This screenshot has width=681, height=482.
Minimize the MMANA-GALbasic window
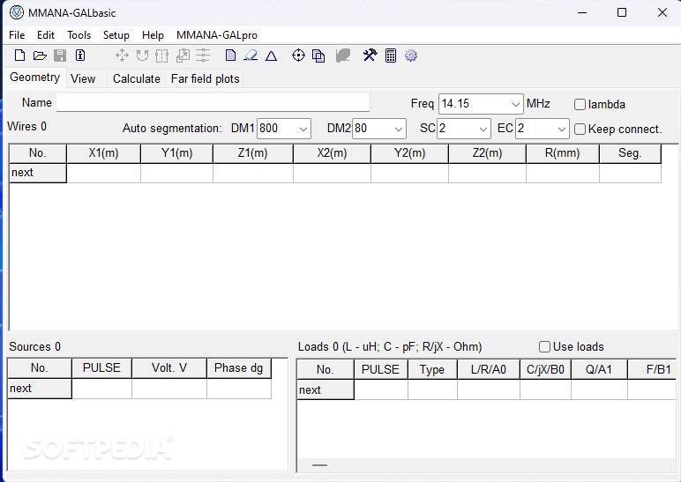click(x=582, y=12)
